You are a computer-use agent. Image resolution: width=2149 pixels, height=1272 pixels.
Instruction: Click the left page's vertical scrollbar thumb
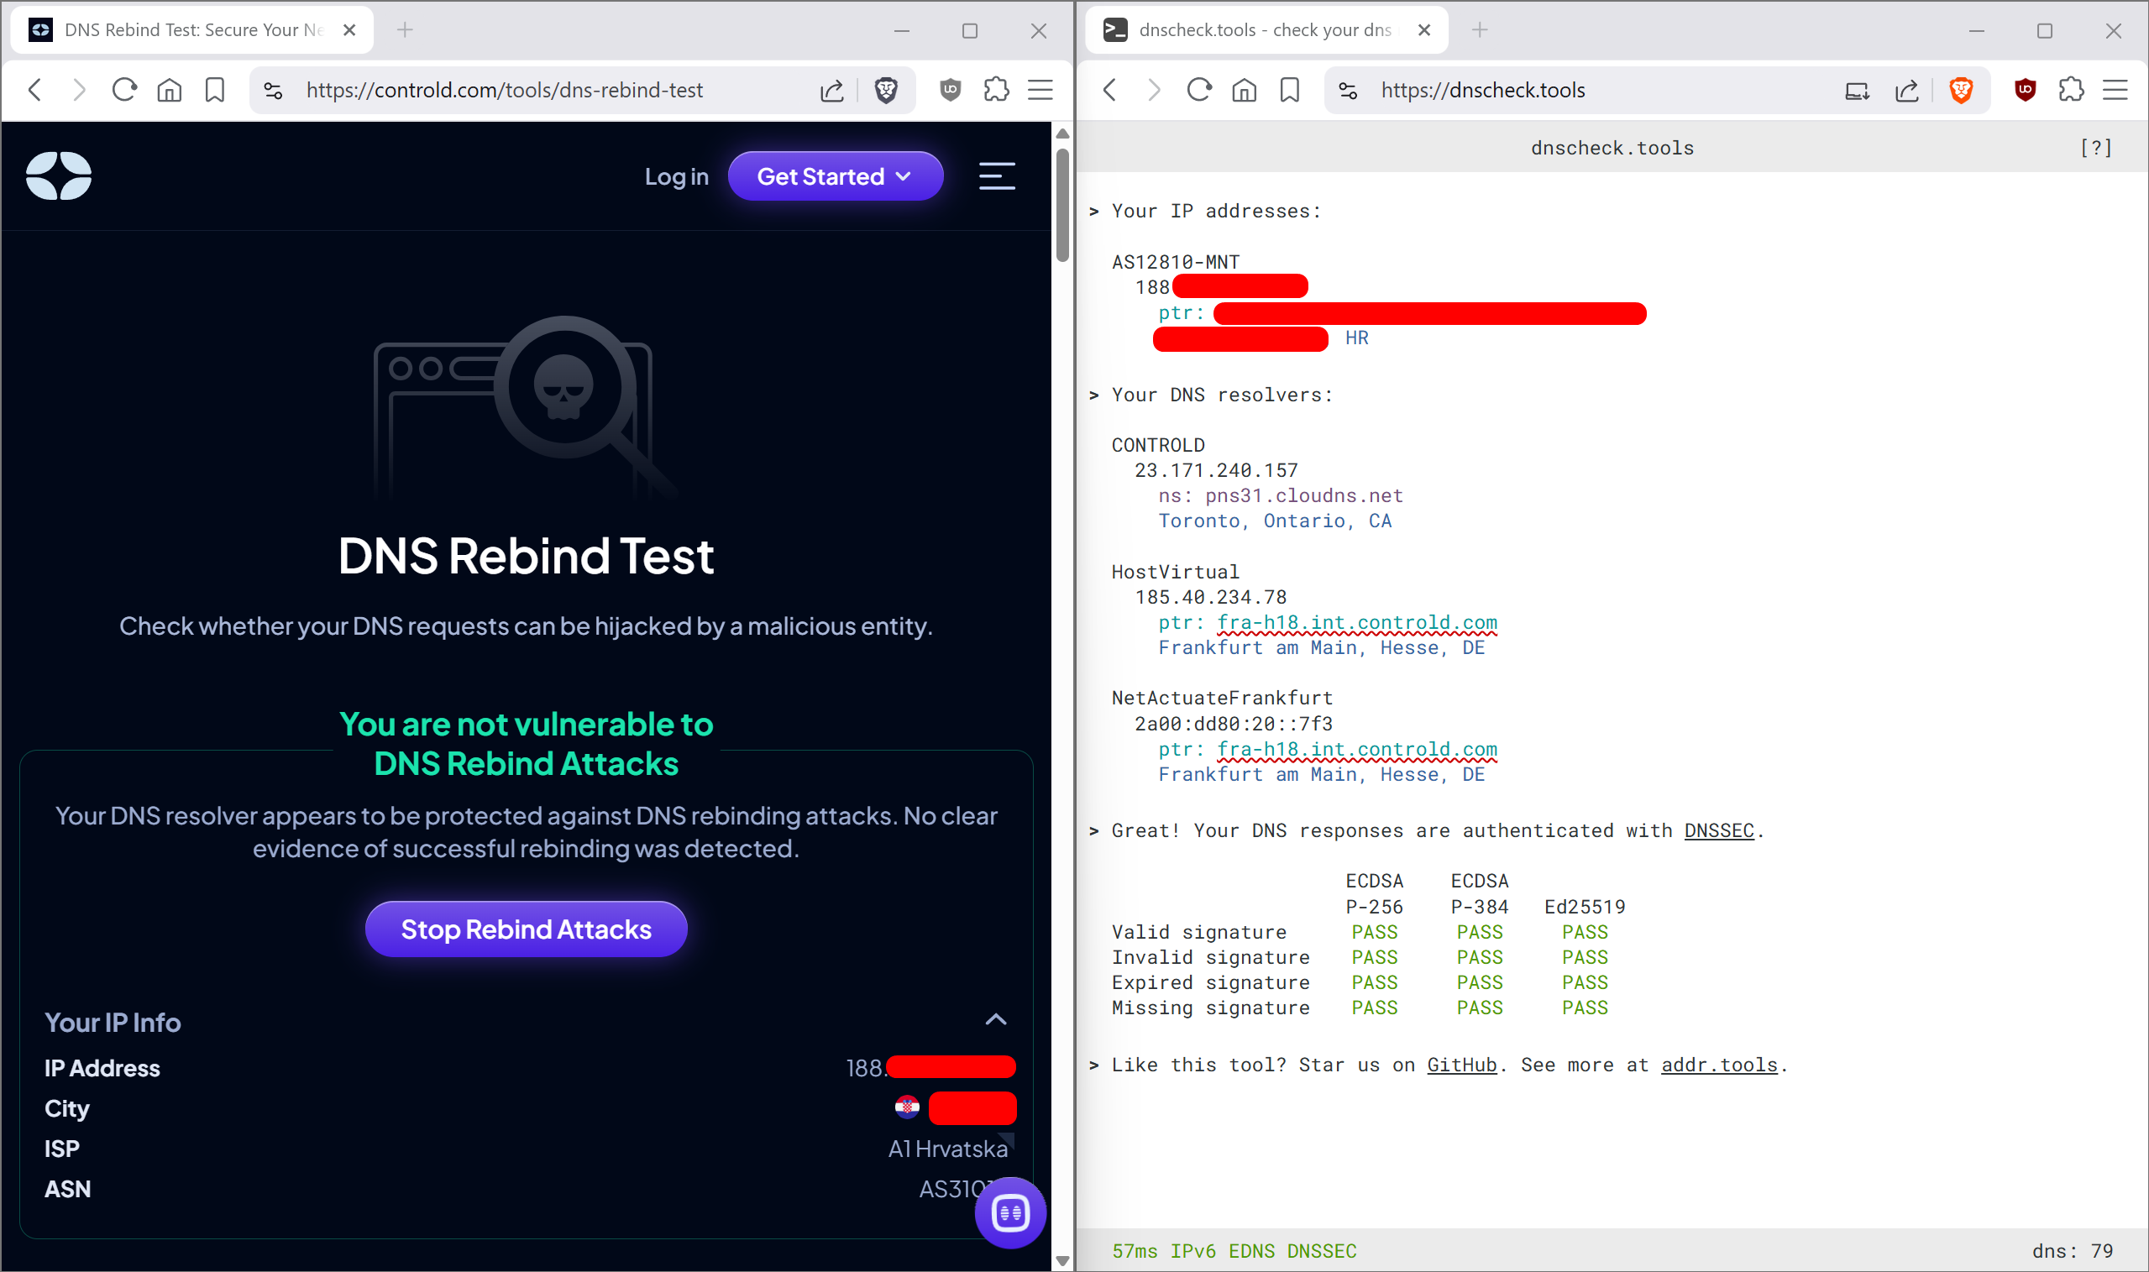point(1062,206)
